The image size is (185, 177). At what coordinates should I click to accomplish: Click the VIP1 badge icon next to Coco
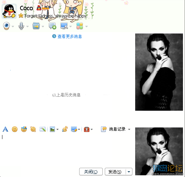click(43, 8)
